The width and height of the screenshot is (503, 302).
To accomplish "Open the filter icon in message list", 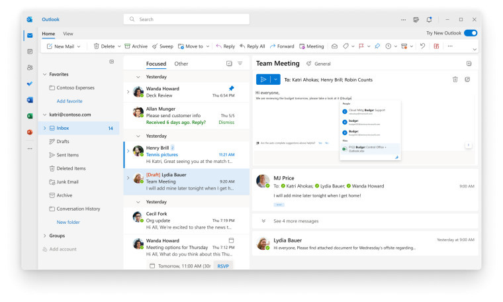I will [x=240, y=64].
